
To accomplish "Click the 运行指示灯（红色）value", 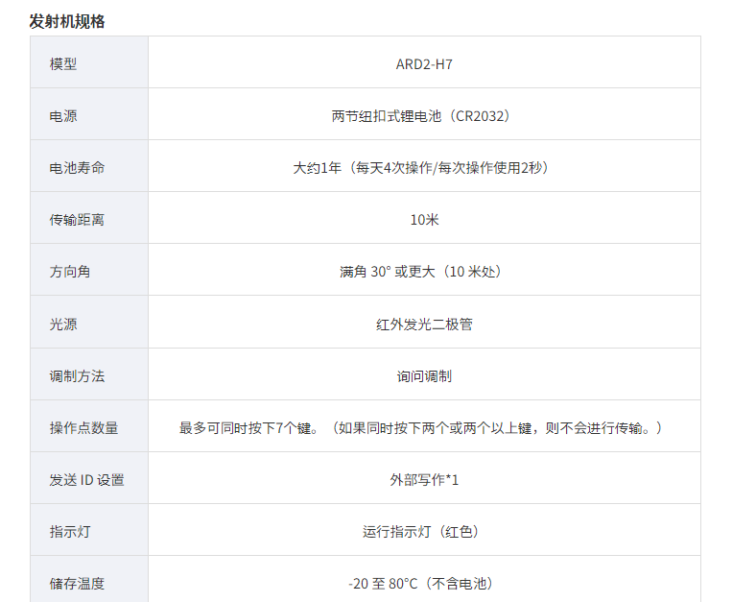I will tap(424, 531).
